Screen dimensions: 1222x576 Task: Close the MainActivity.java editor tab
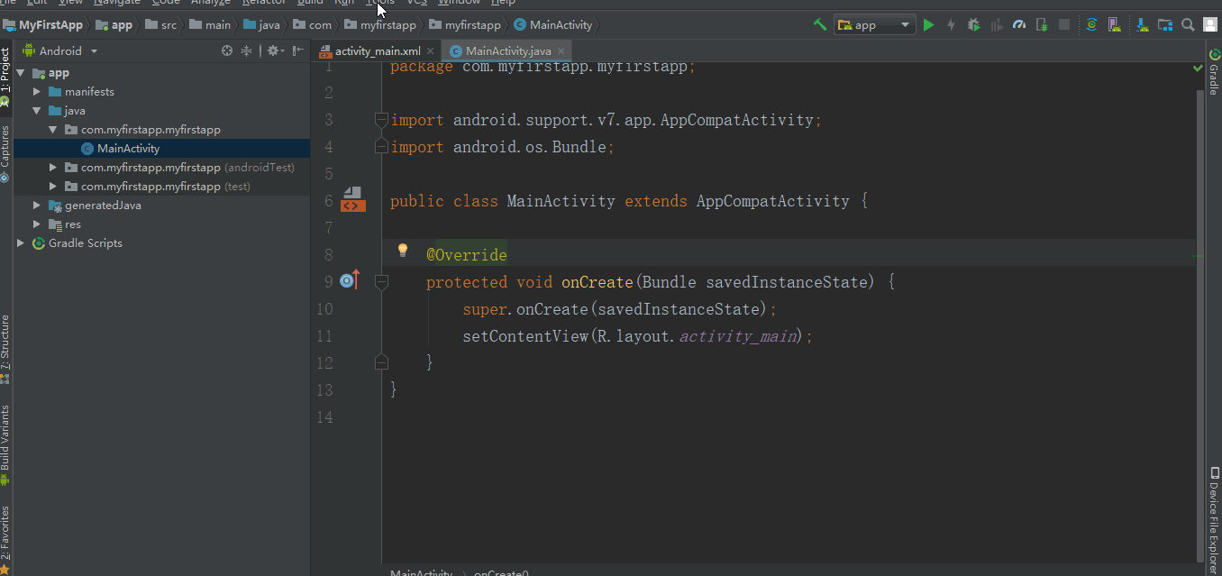click(561, 51)
